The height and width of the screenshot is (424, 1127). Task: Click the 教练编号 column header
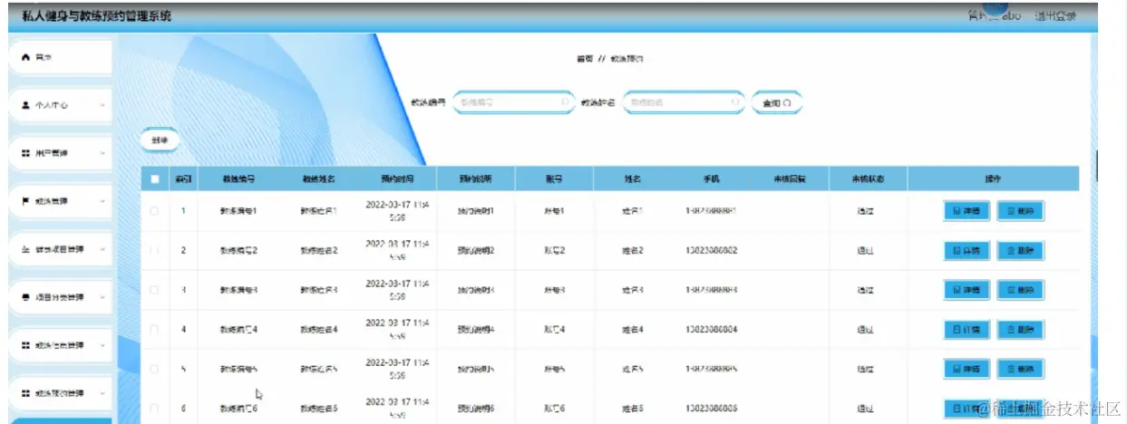click(x=238, y=179)
